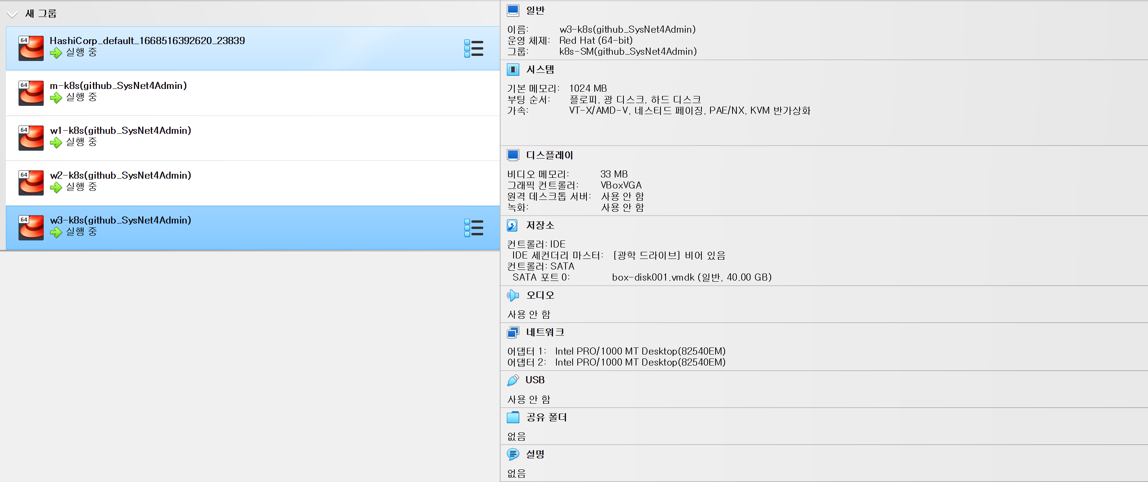Click the 어댑터 2 Intel PRO/1000 entry

coord(616,363)
